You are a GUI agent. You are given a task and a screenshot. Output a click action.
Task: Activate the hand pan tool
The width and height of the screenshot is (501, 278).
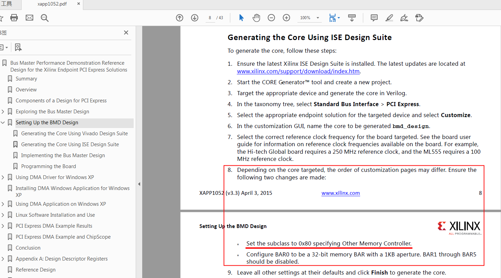(256, 18)
